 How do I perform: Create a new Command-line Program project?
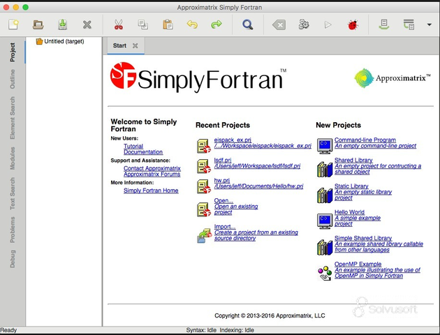[365, 140]
